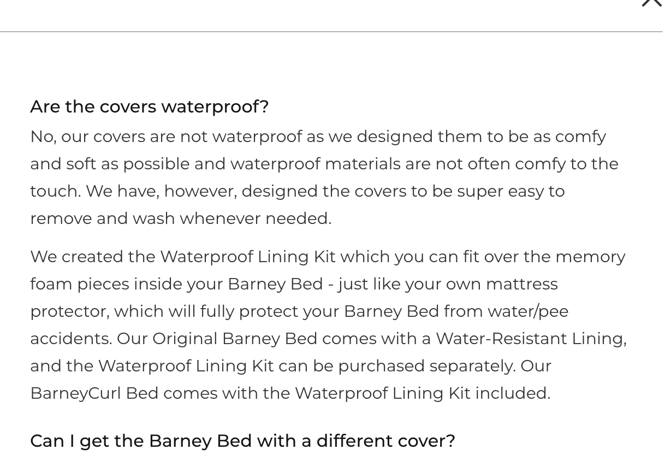This screenshot has width=665, height=461.
Task: Select the "BarneyCurl Bed" product name
Action: 94,393
